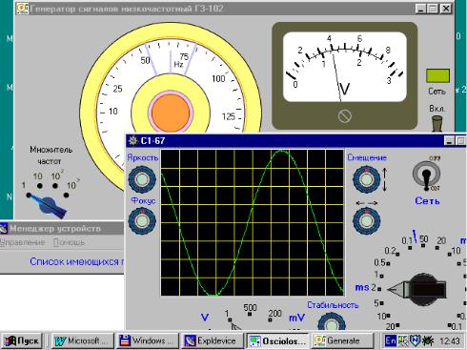
Task: Flip the generator Вкл. power toggle
Action: 437,124
